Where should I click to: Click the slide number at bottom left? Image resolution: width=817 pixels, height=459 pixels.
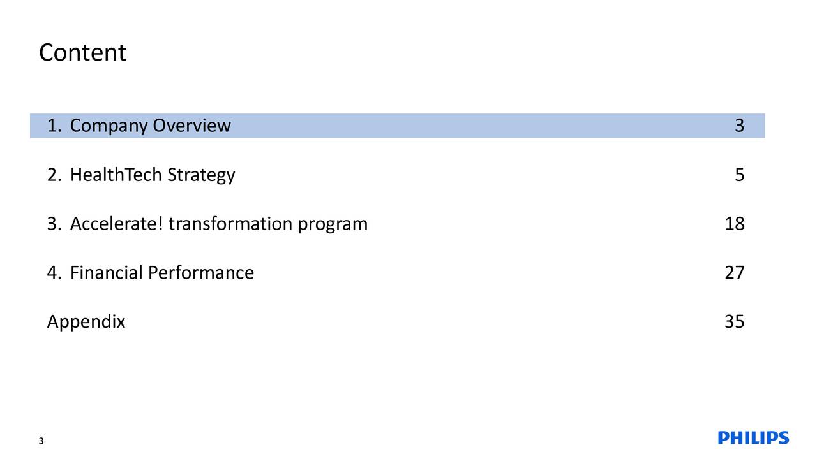(x=41, y=442)
